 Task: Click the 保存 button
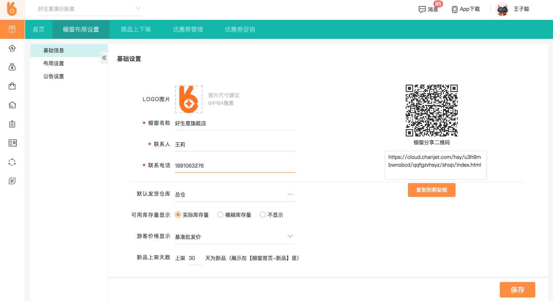(x=517, y=290)
